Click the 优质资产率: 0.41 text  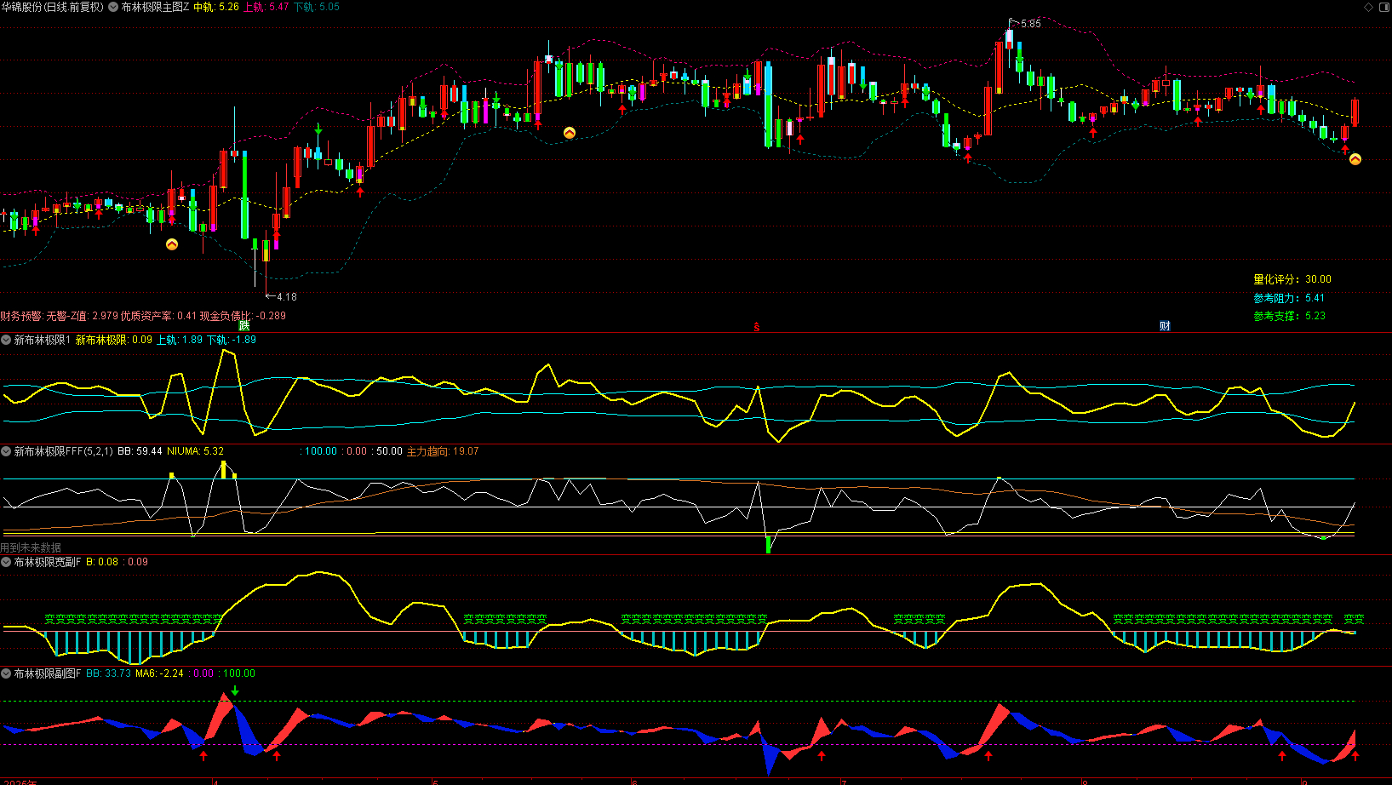(158, 316)
